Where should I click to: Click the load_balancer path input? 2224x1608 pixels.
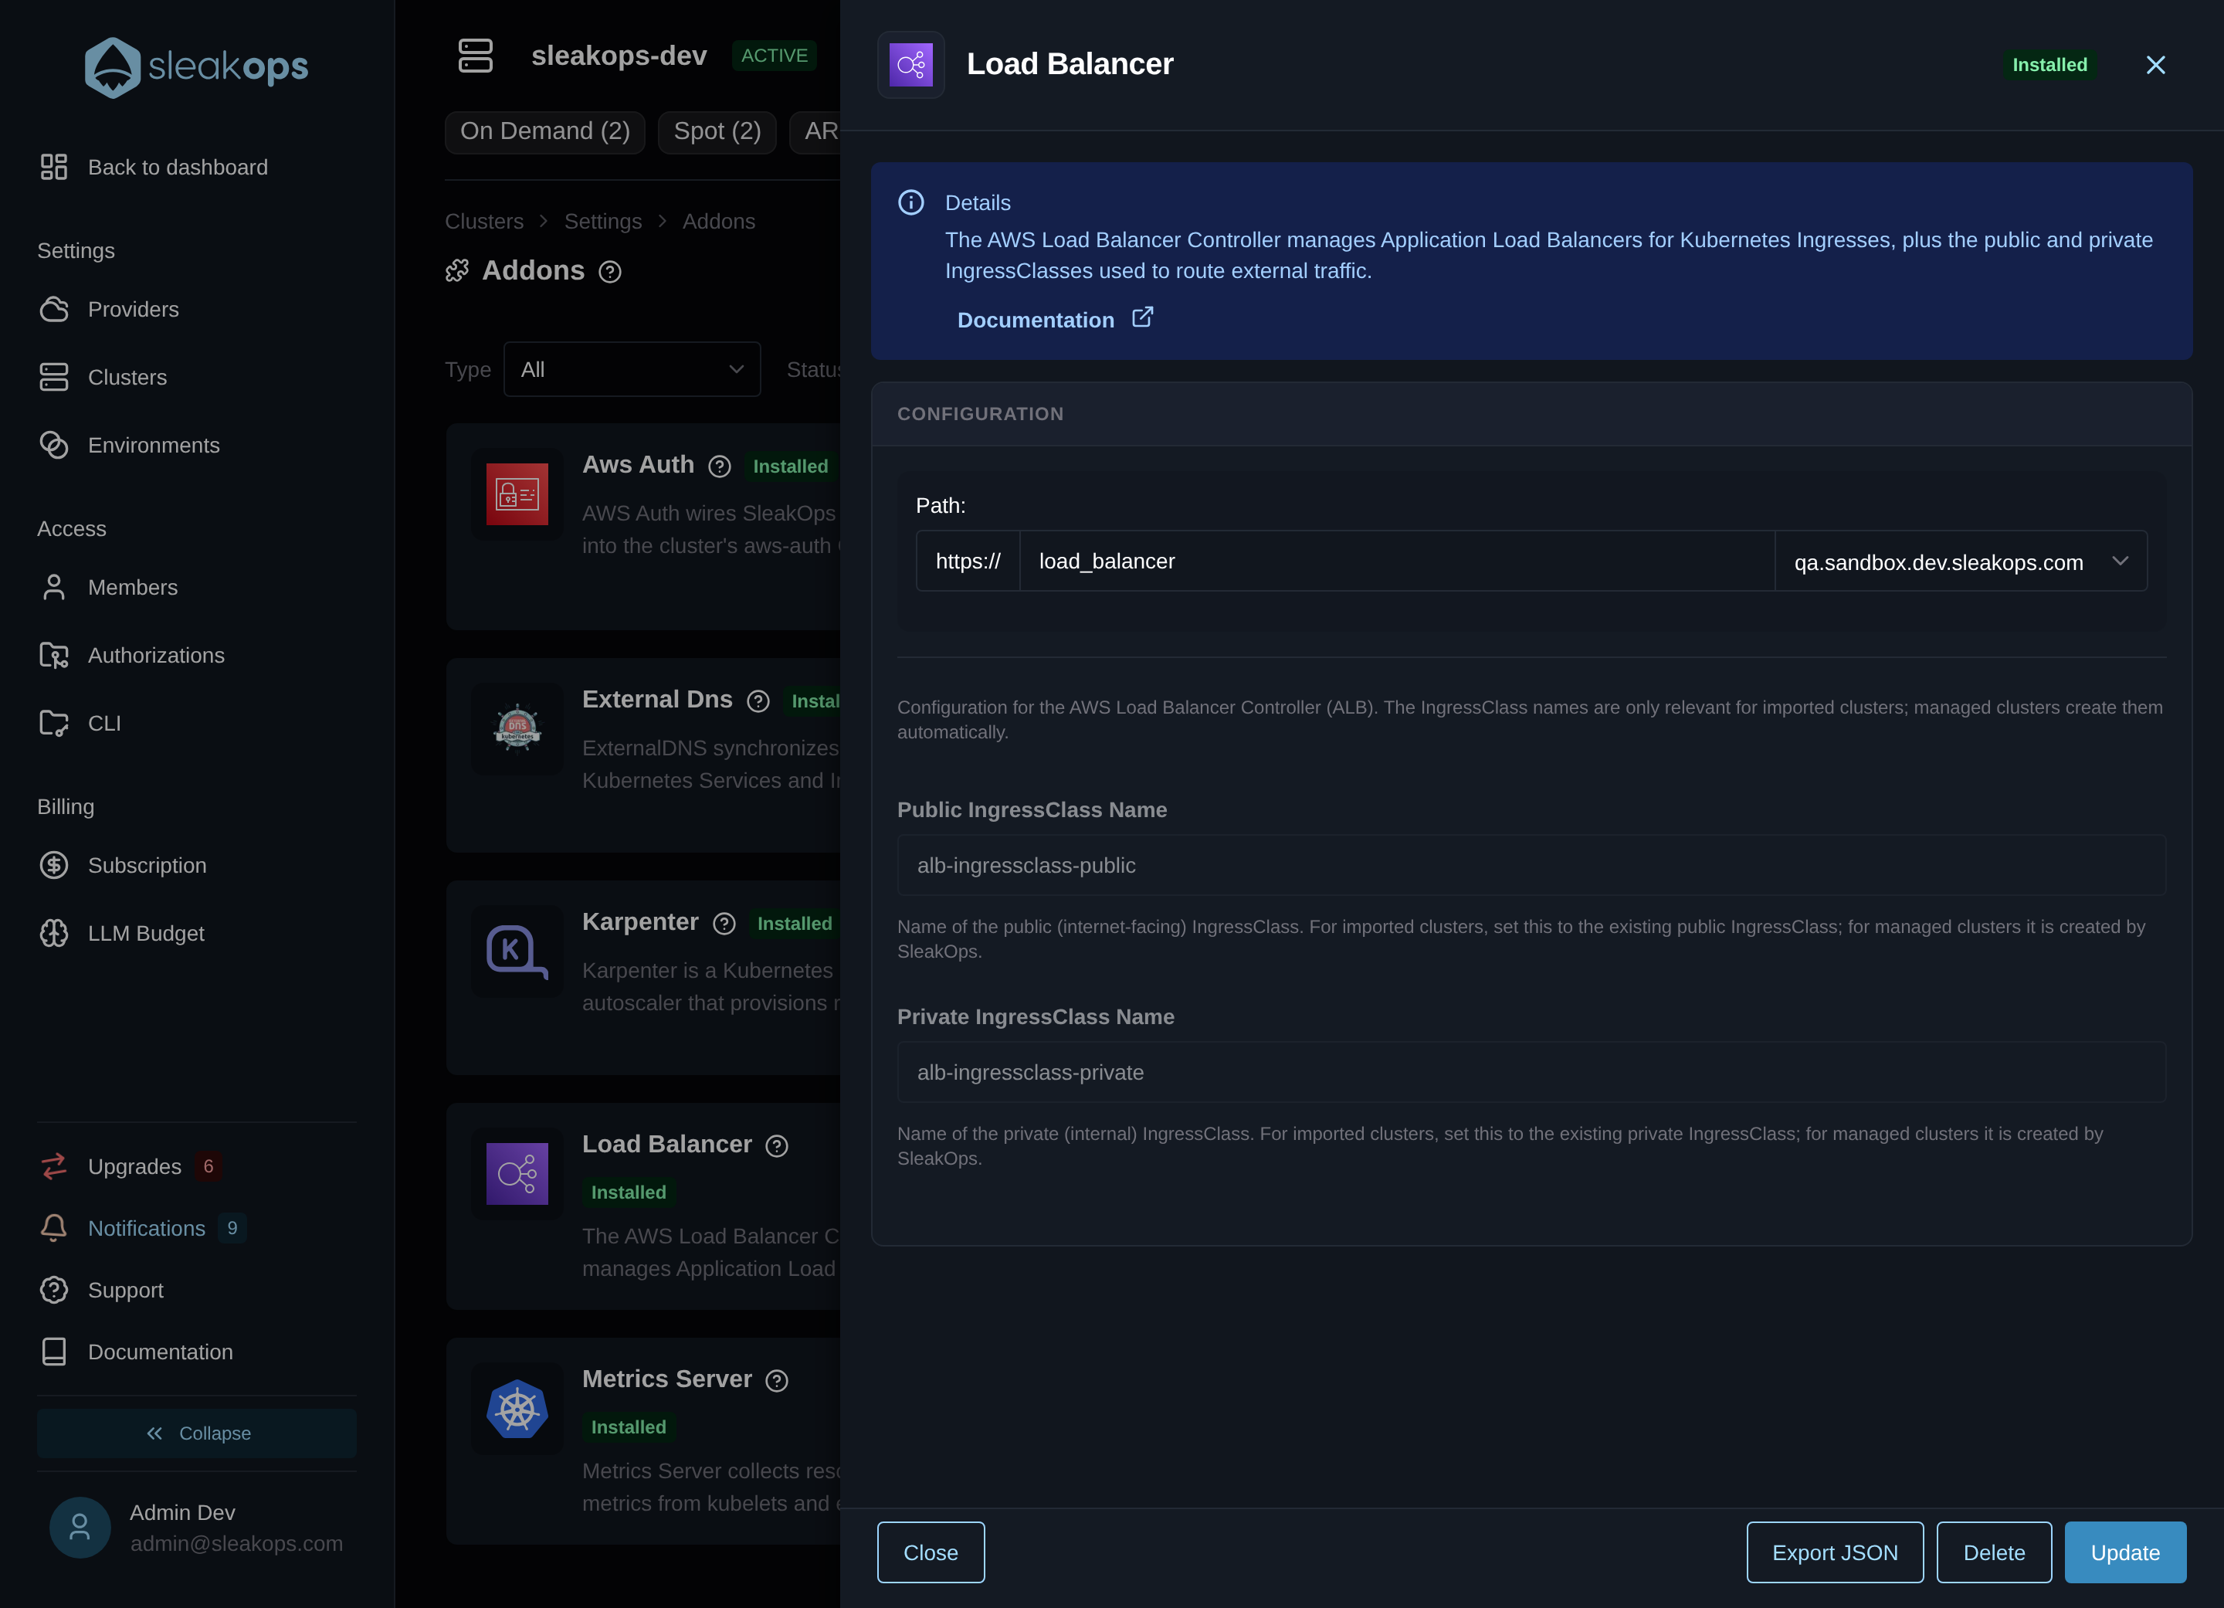1398,561
